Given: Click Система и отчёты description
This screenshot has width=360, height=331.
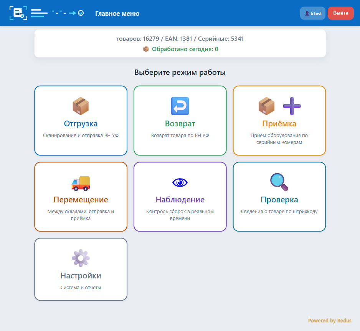Looking at the screenshot, I should click(x=81, y=287).
